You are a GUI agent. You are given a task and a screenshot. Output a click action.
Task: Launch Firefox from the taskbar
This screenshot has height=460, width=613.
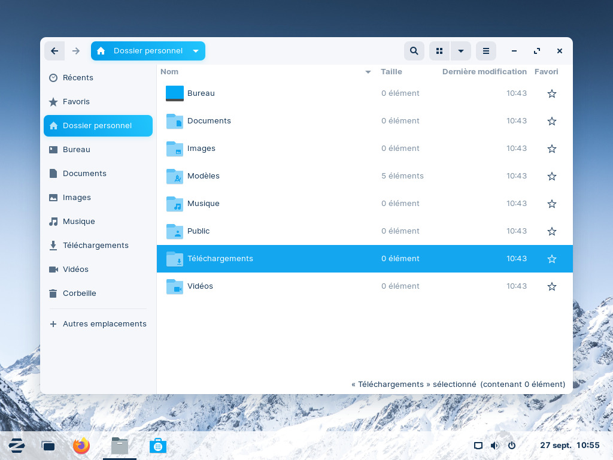point(81,446)
